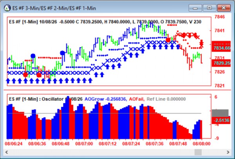This screenshot has height=159, width=235.
Task: Click the Ref Line 0.000000 legend
Action: pos(166,99)
